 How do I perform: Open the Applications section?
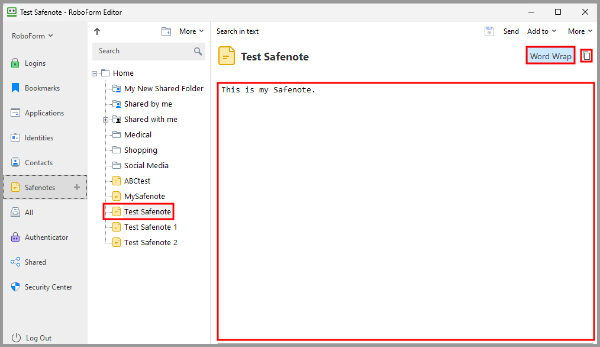pos(45,113)
